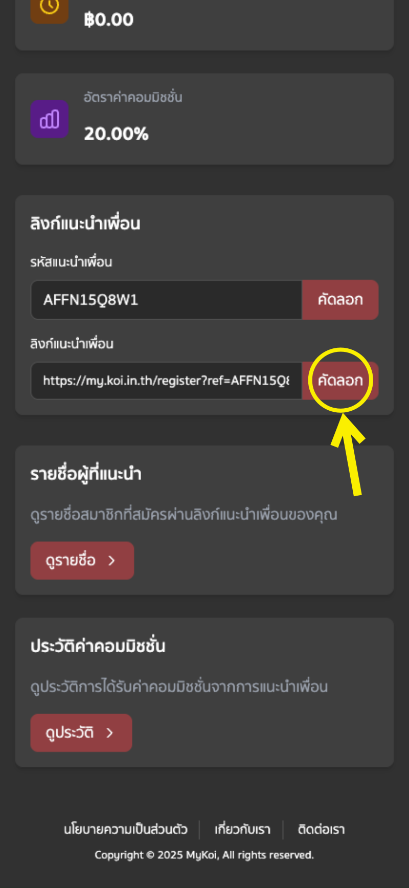Viewport: 409px width, 888px height.
Task: Click the รายชื่อผู้ที่แนะนำ section heading
Action: [86, 474]
